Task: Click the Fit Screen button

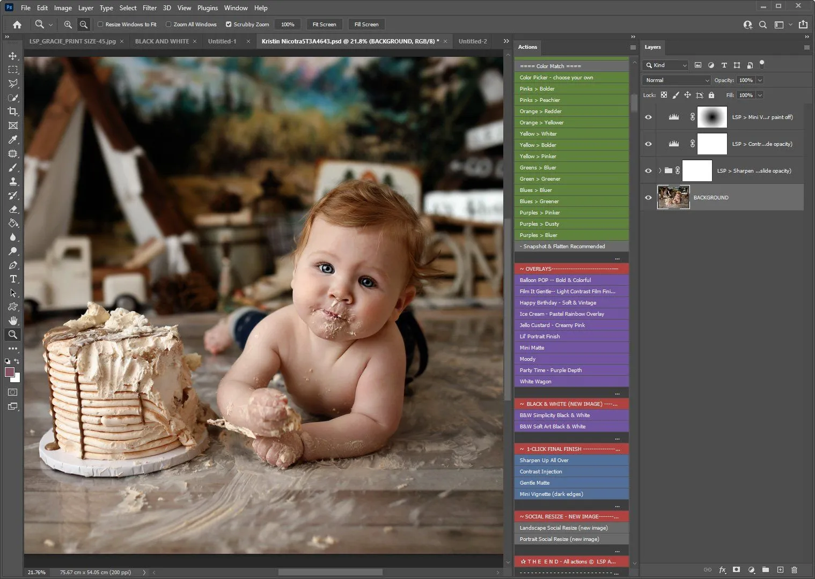Action: (x=324, y=24)
